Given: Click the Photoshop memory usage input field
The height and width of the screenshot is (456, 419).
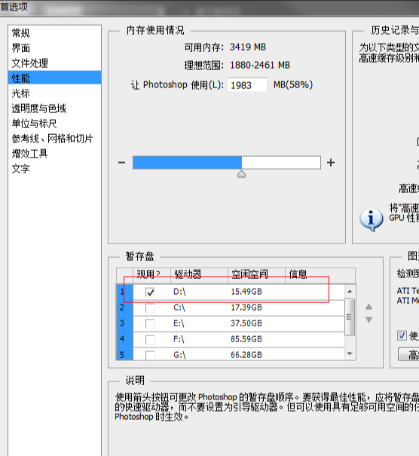Looking at the screenshot, I should (x=247, y=85).
